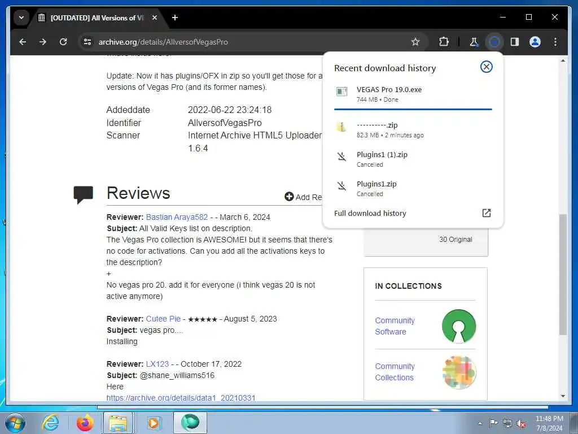This screenshot has height=434, width=578.
Task: Click the Reviews speech bubble icon
Action: pos(84,194)
